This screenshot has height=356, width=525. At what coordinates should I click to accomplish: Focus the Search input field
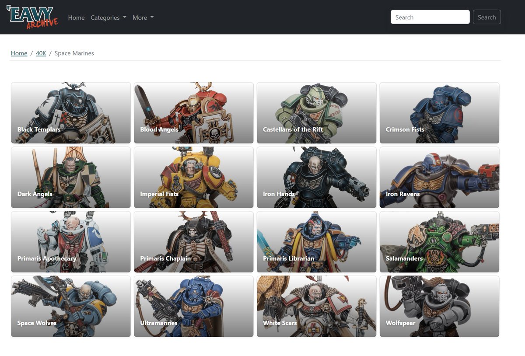tap(430, 17)
